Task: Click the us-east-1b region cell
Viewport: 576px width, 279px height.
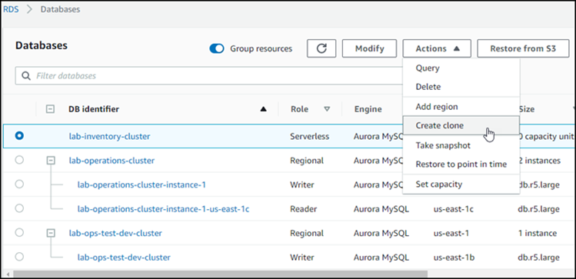Action: [454, 257]
